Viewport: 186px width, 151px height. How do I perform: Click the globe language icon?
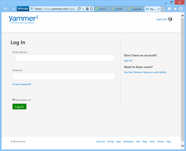170,19
